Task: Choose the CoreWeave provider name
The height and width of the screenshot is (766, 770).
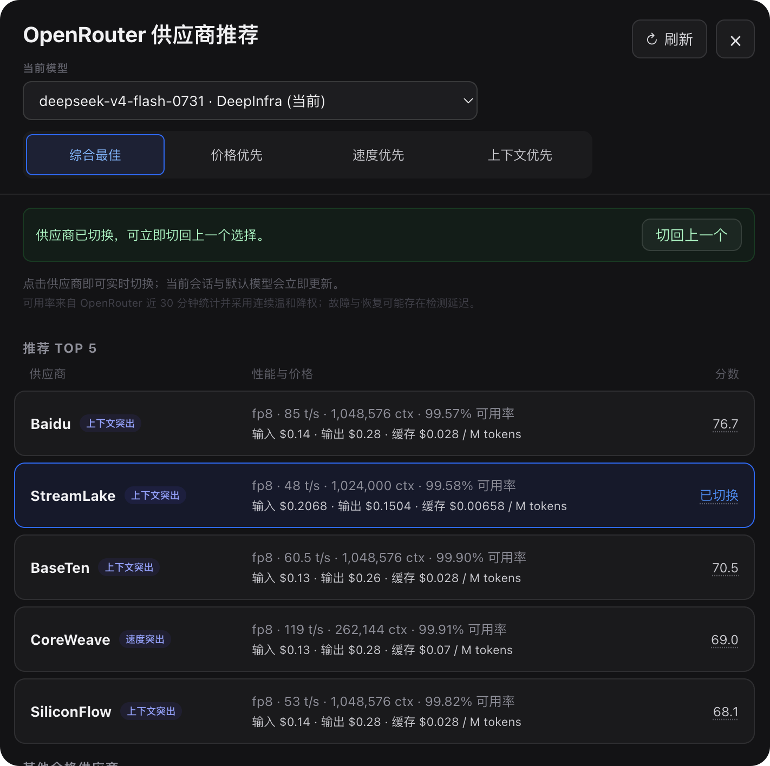Action: (x=70, y=640)
